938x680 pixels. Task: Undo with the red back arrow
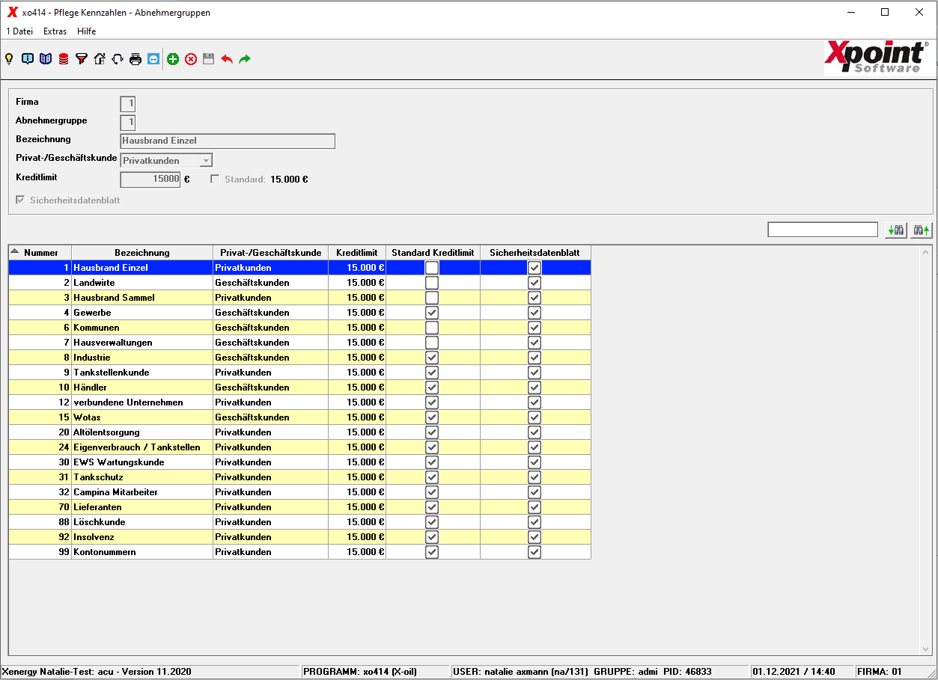pyautogui.click(x=227, y=59)
